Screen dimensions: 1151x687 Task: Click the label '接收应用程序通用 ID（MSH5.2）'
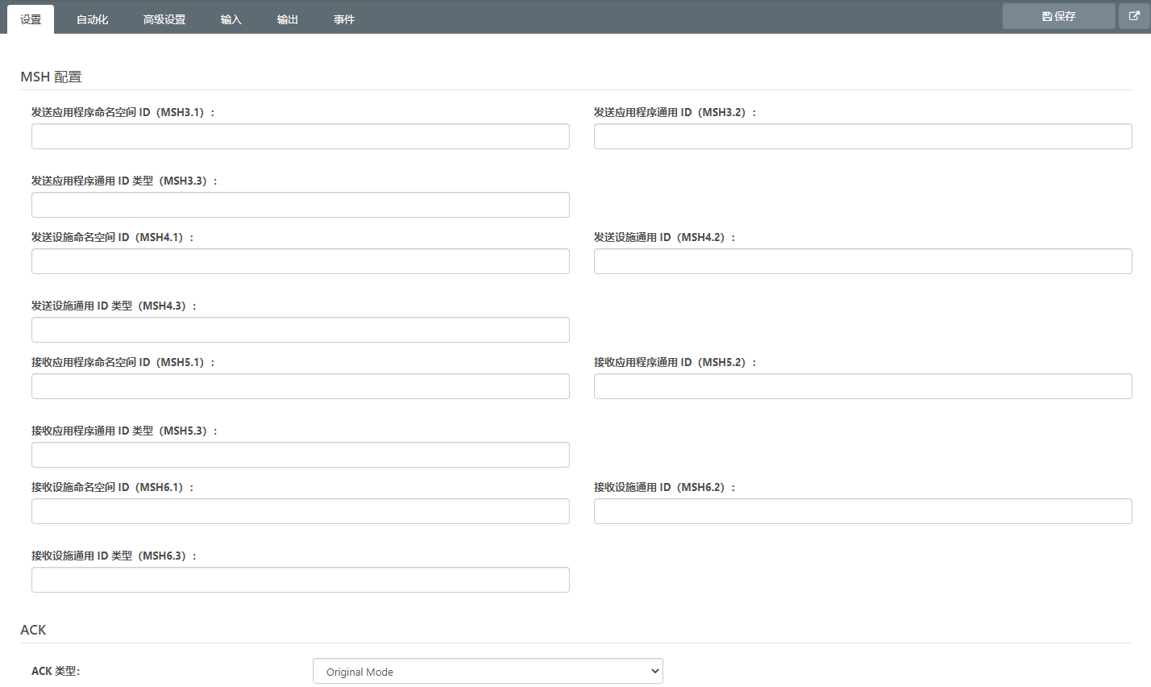click(675, 363)
